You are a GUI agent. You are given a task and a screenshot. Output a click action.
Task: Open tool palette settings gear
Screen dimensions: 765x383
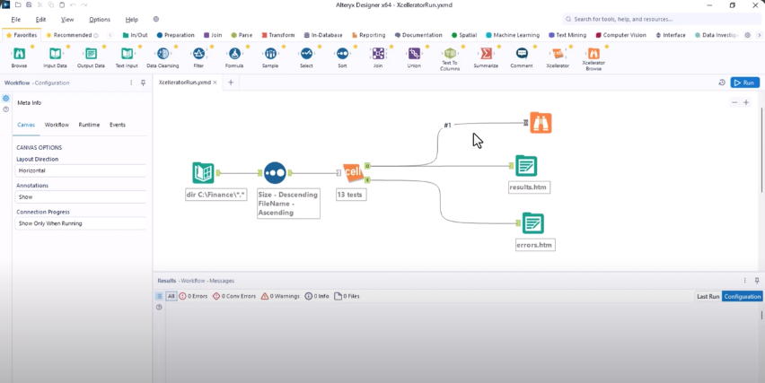[x=747, y=35]
